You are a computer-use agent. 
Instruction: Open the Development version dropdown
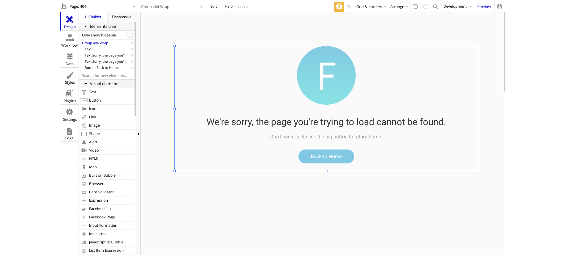pos(457,6)
